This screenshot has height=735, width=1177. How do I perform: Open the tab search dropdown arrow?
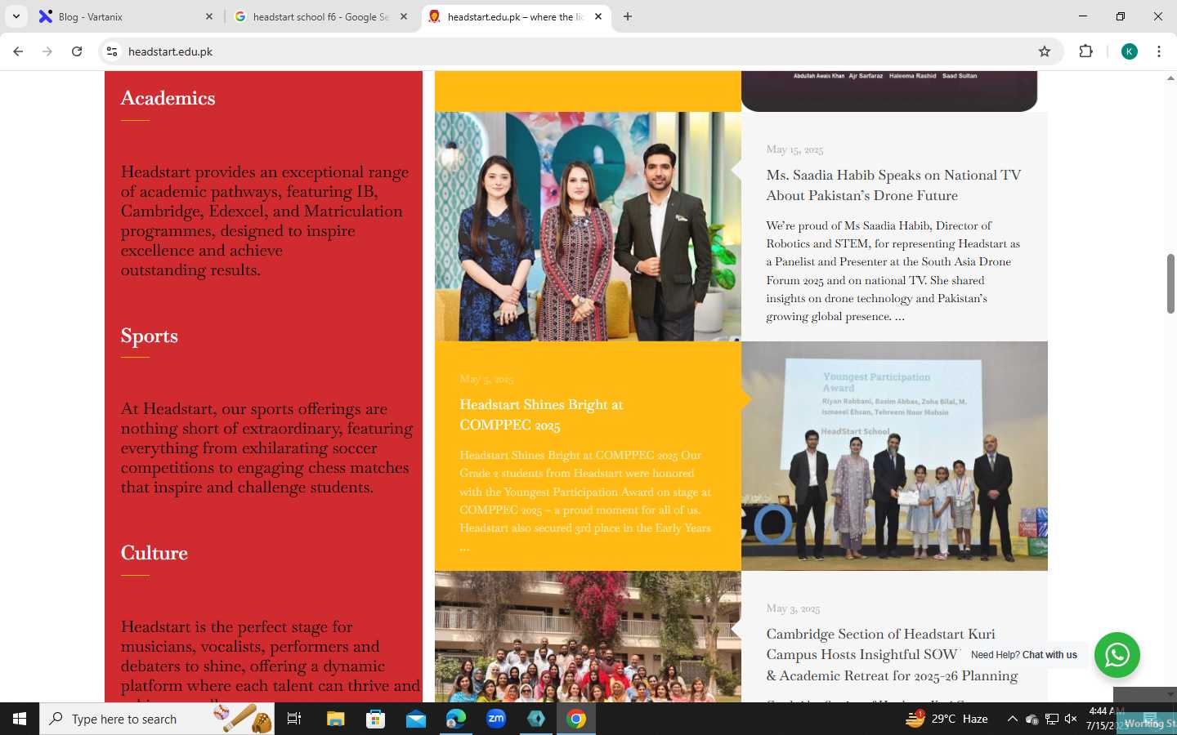point(16,16)
